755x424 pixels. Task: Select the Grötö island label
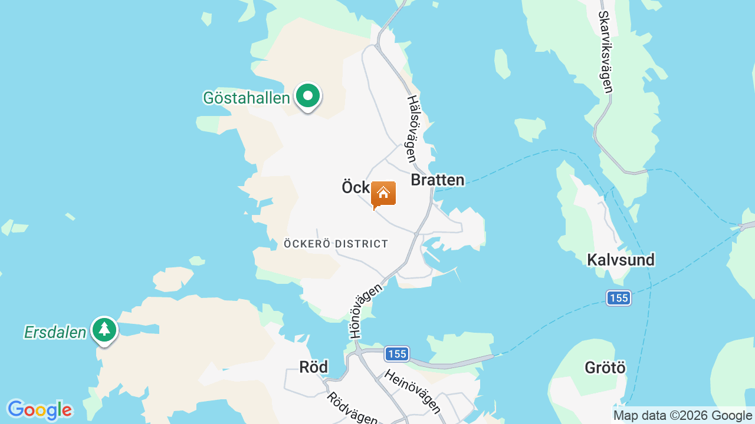pos(605,367)
